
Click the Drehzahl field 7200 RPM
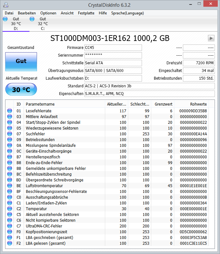[199, 63]
